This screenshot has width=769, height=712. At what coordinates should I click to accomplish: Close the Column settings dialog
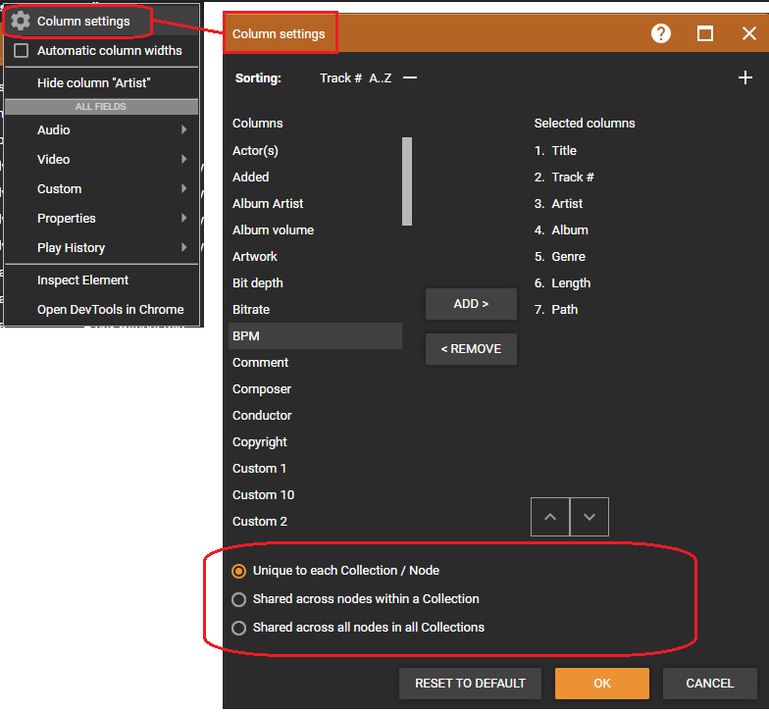749,33
